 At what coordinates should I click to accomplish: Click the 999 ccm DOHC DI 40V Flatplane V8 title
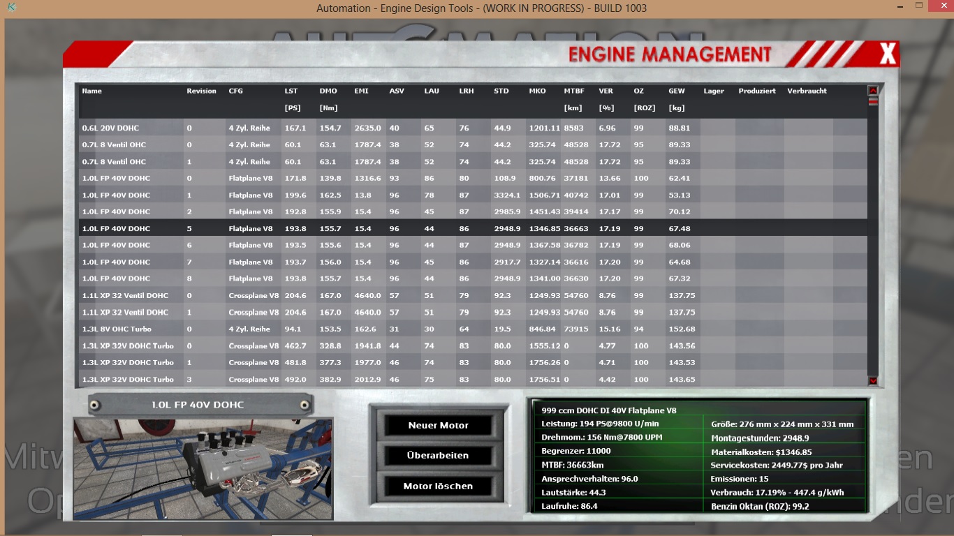click(x=609, y=410)
